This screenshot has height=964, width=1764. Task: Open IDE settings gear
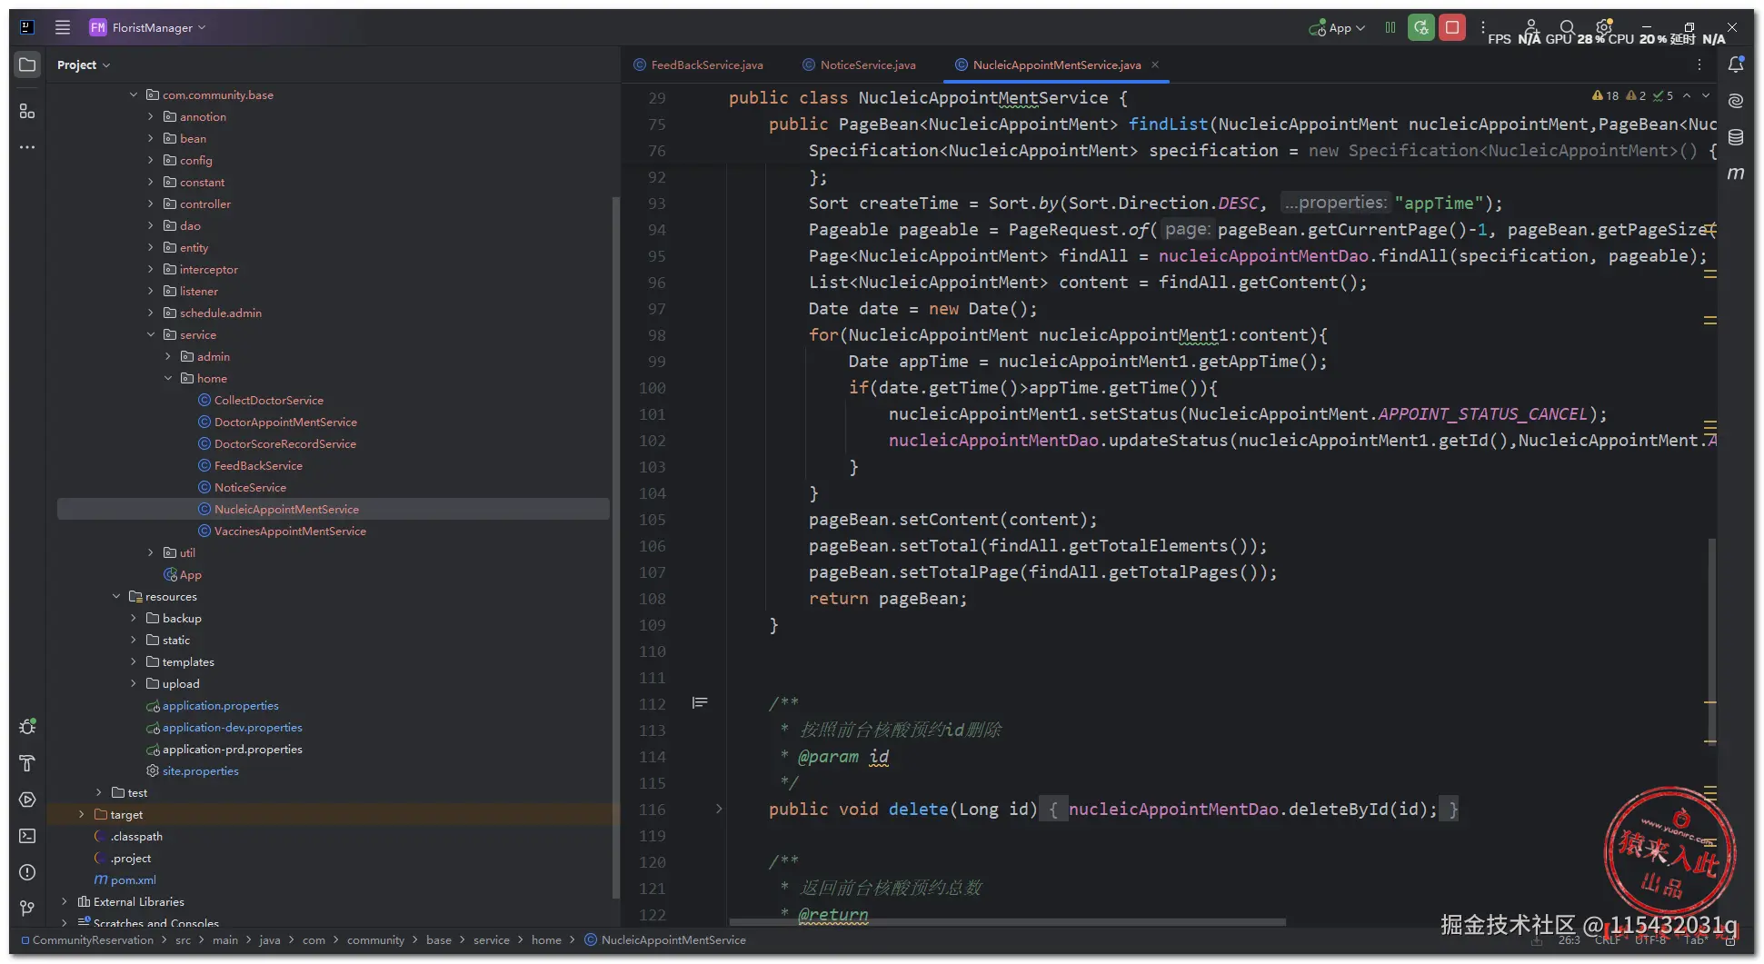[1604, 27]
